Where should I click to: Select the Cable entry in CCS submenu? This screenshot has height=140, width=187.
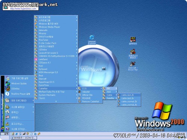[x=110, y=95]
